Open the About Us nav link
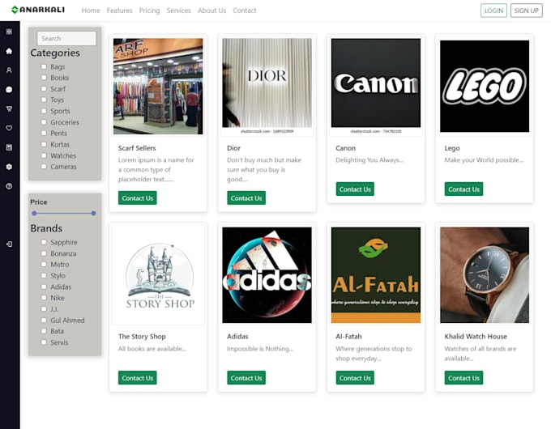This screenshot has height=429, width=551. pos(212,11)
